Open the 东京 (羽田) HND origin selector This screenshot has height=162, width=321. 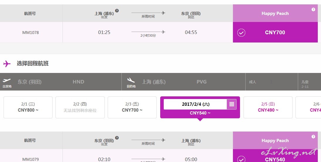click(x=61, y=82)
